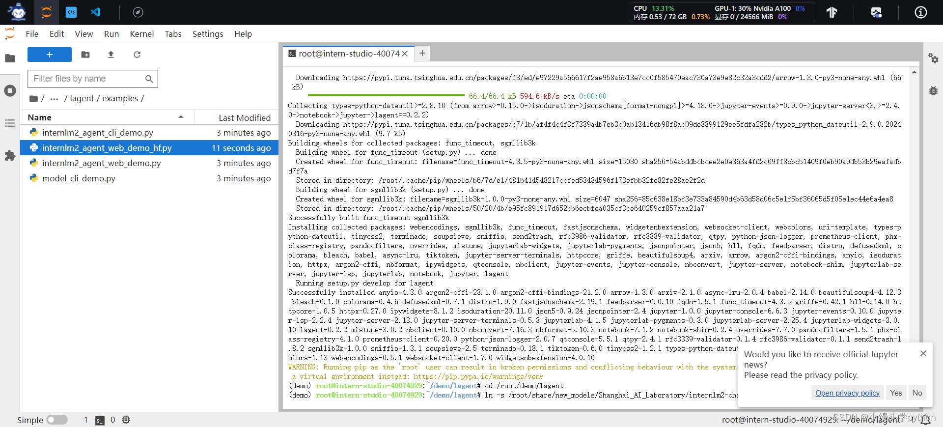
Task: Open the Edit menu
Action: pos(56,34)
